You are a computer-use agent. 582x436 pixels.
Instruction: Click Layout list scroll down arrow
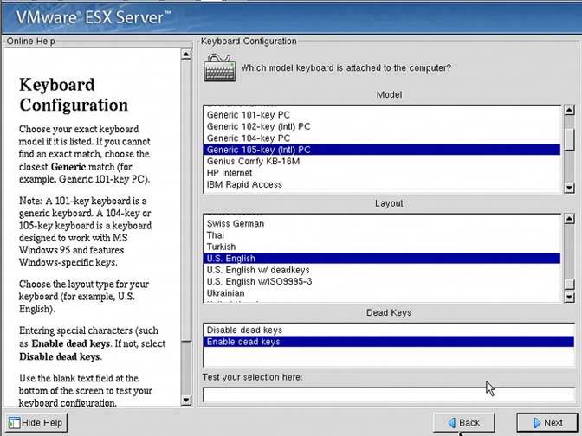tap(569, 297)
